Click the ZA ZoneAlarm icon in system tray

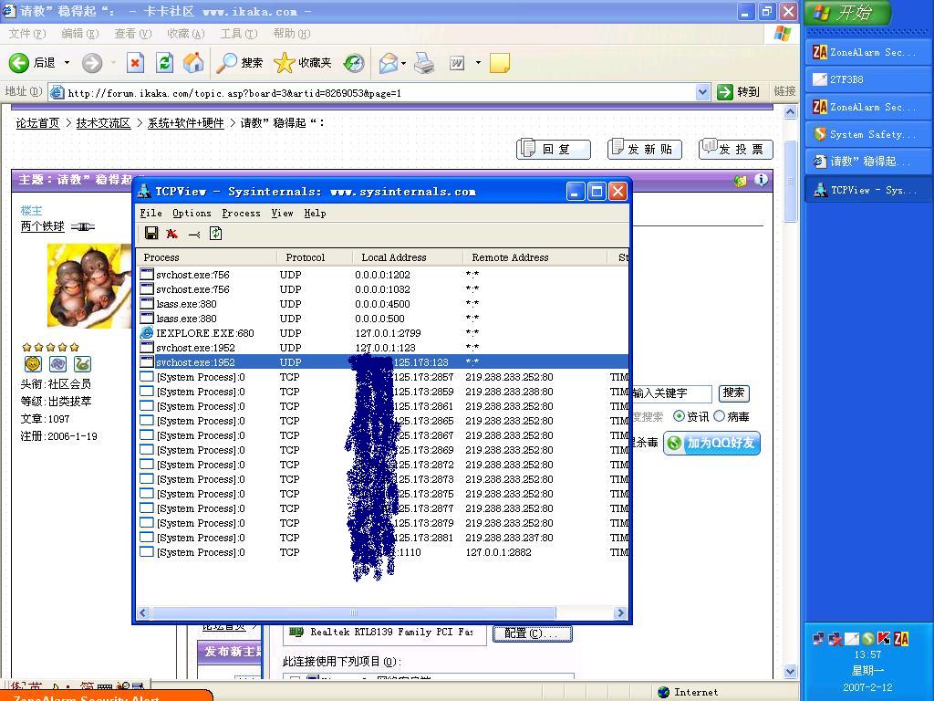pos(901,639)
